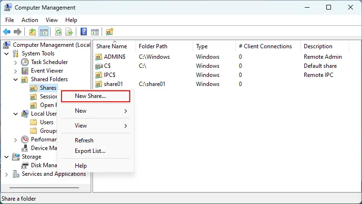The image size is (362, 204).
Task: Click the Task Scheduler clock icon
Action: [x=25, y=62]
